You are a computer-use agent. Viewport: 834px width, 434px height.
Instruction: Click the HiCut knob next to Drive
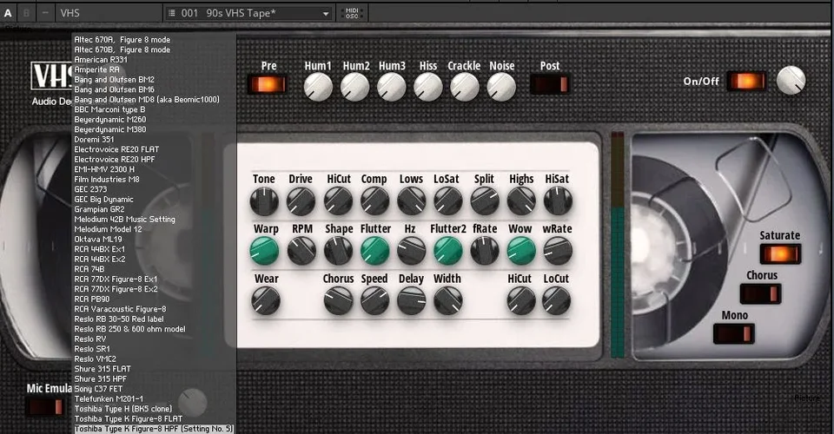338,201
